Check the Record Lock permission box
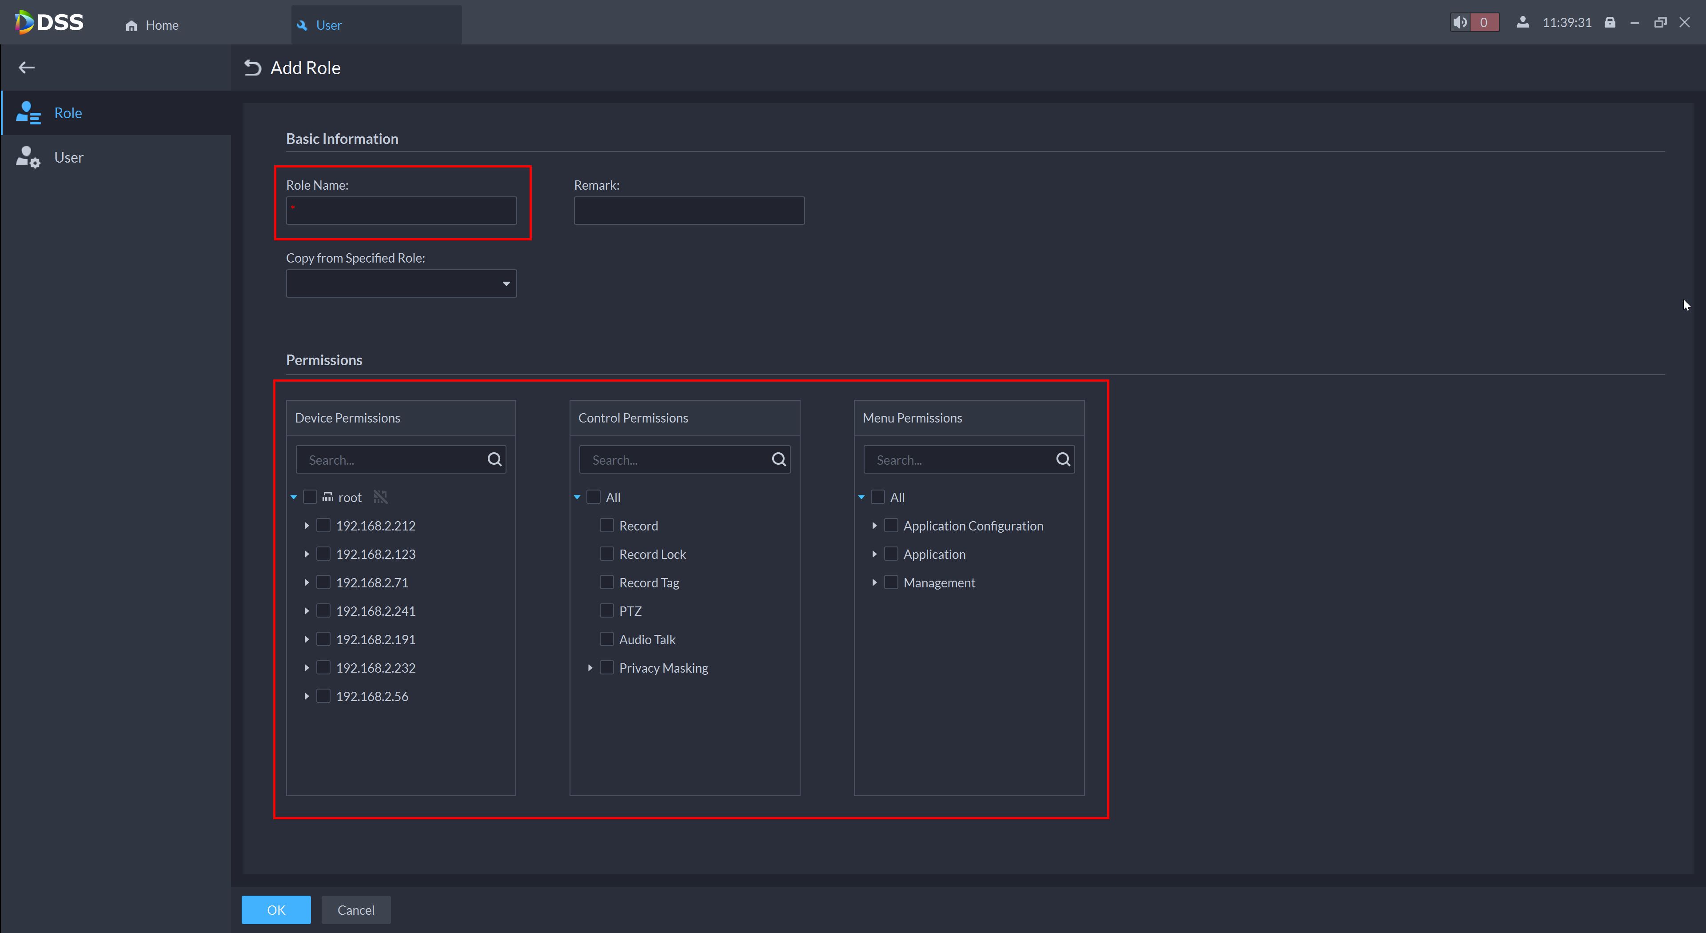 (x=606, y=554)
